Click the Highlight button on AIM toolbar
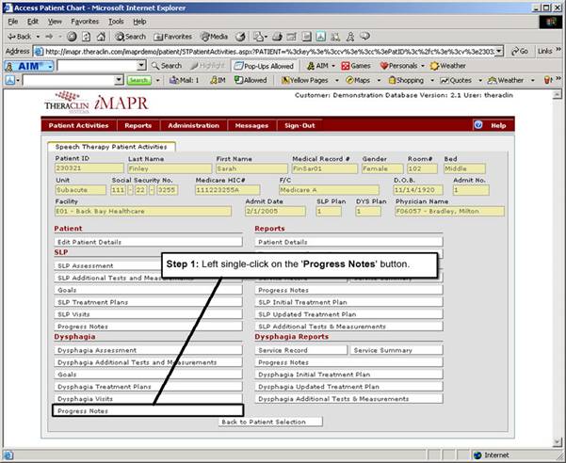 [x=207, y=66]
